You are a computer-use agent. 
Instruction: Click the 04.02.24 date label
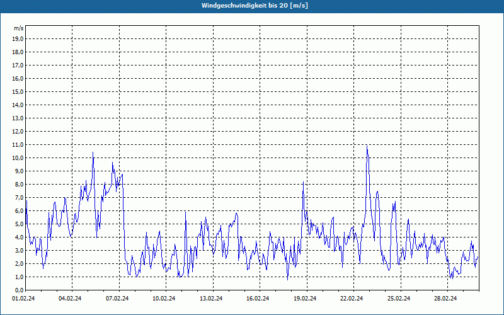(70, 299)
